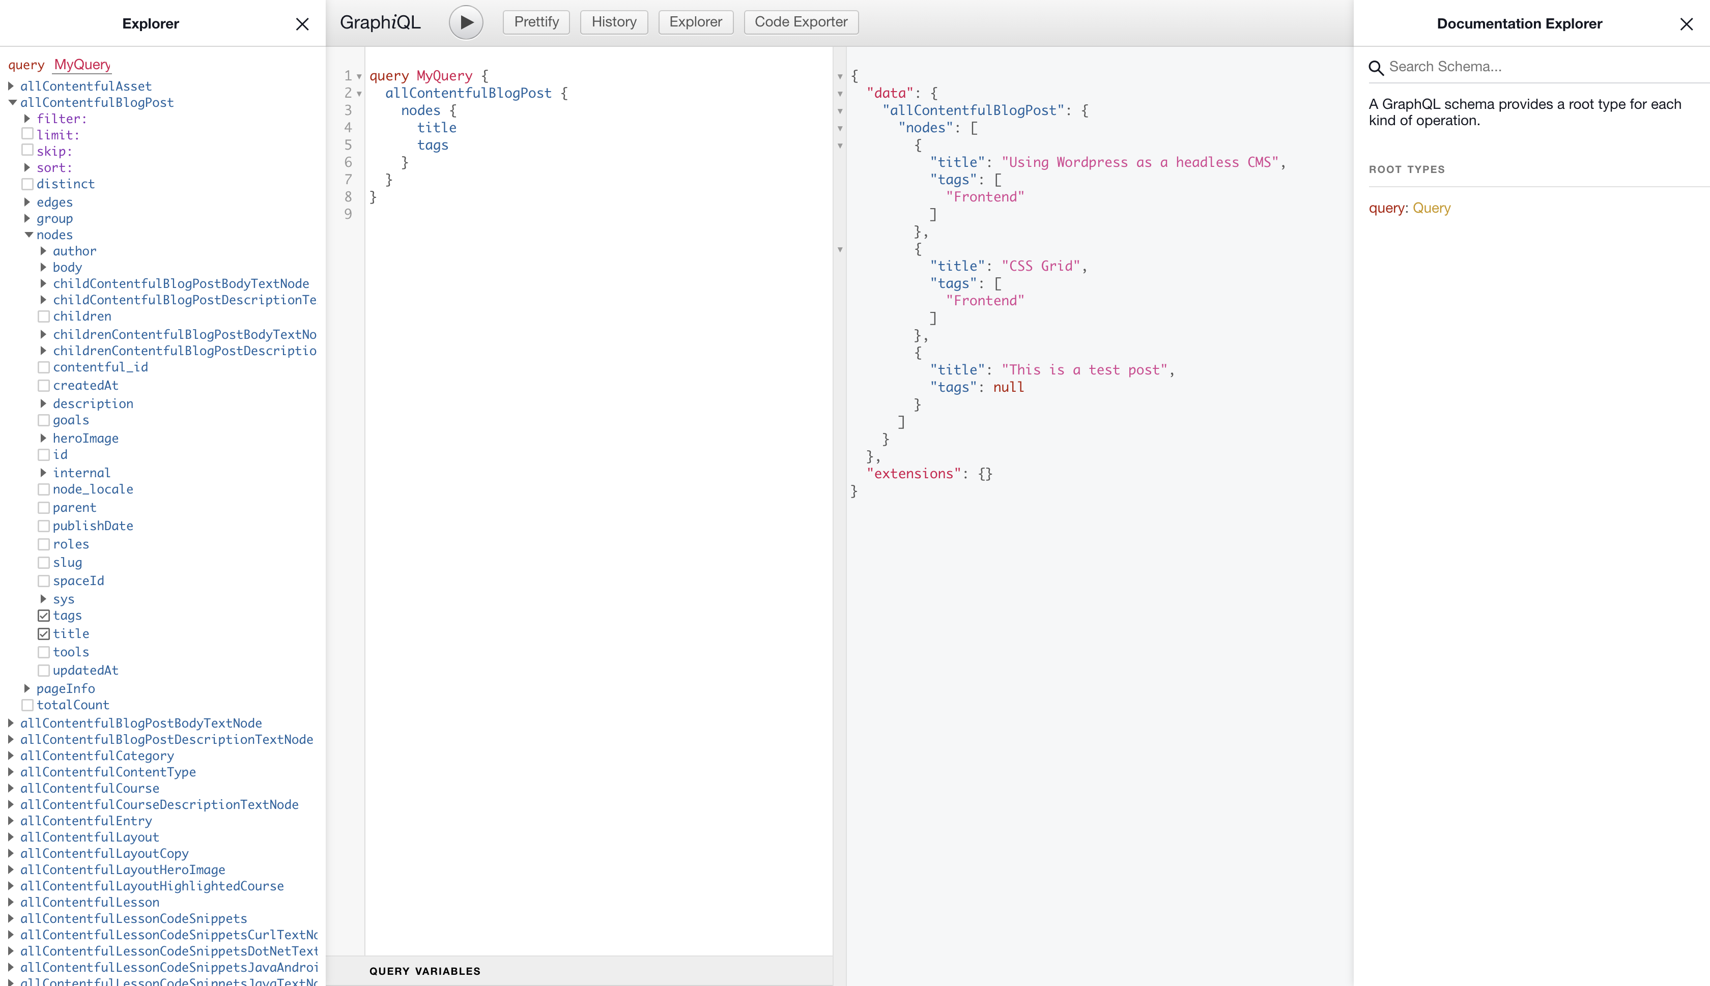Expand the body field
This screenshot has height=986, width=1710.
[44, 267]
